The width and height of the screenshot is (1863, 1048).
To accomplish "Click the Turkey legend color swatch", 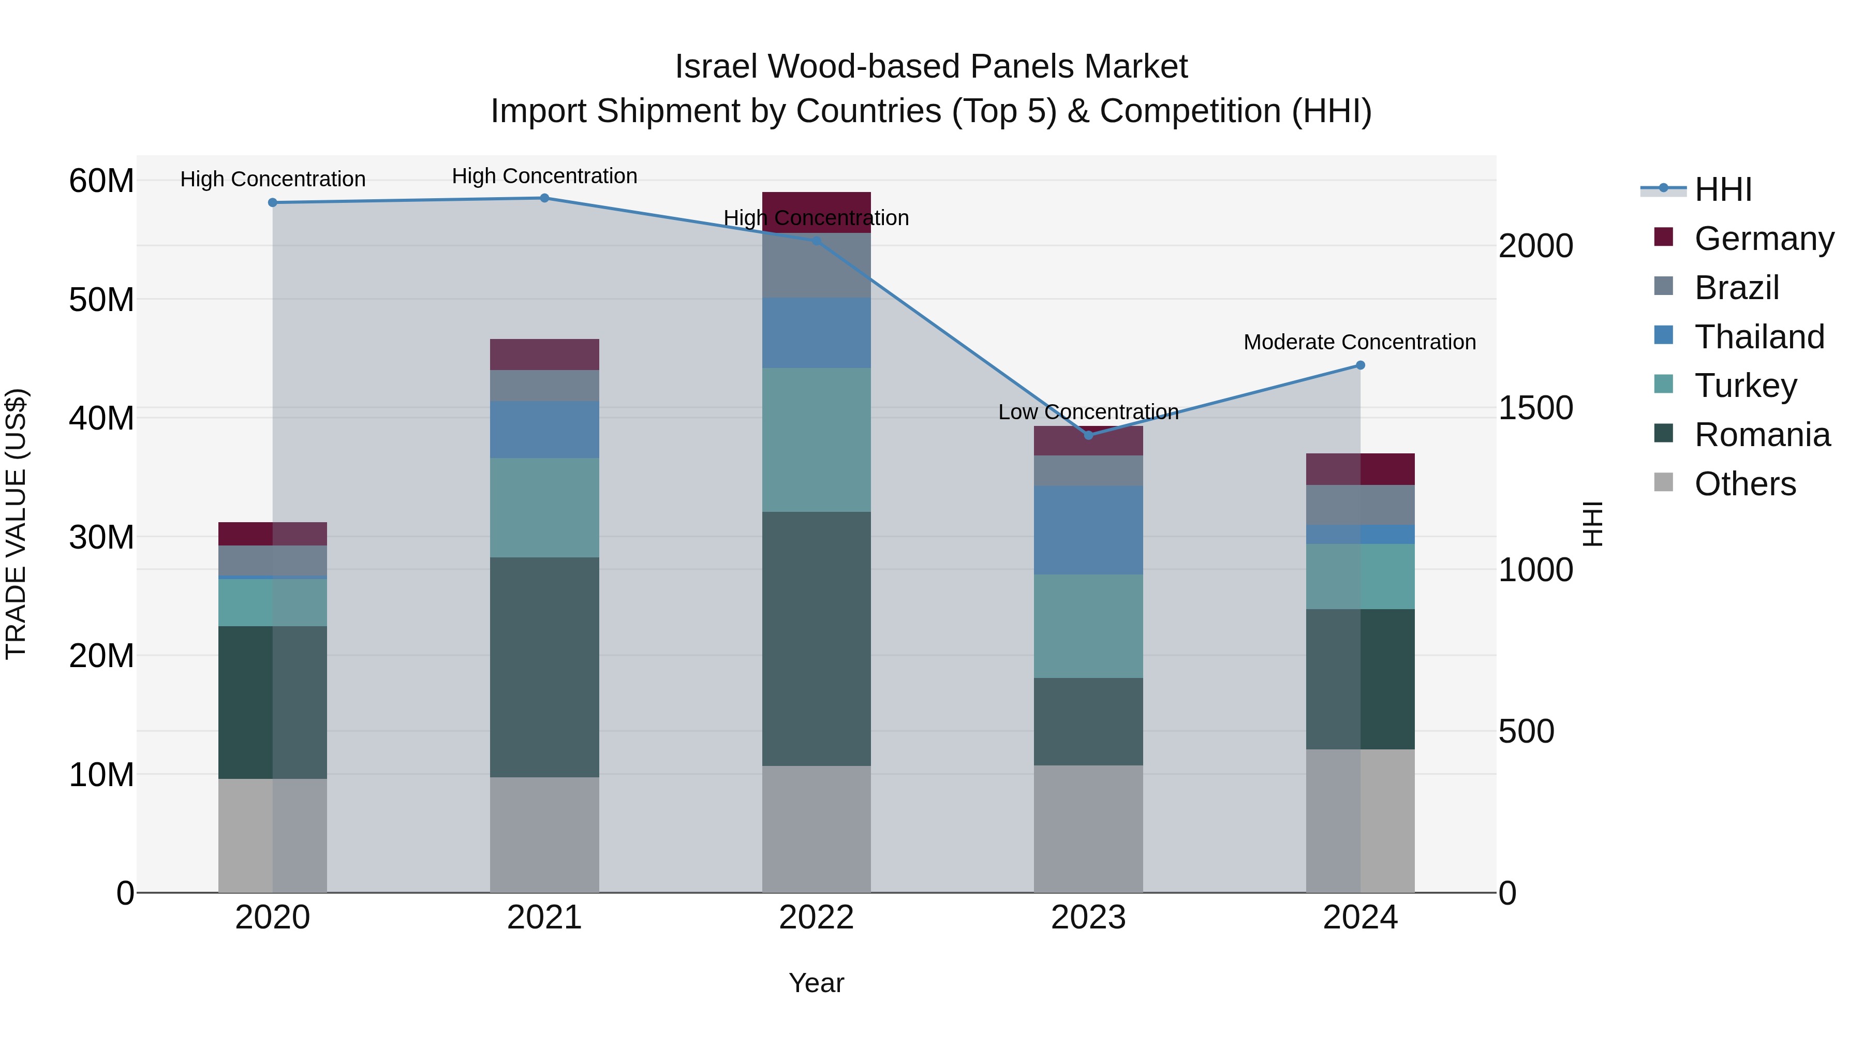I will (x=1663, y=384).
